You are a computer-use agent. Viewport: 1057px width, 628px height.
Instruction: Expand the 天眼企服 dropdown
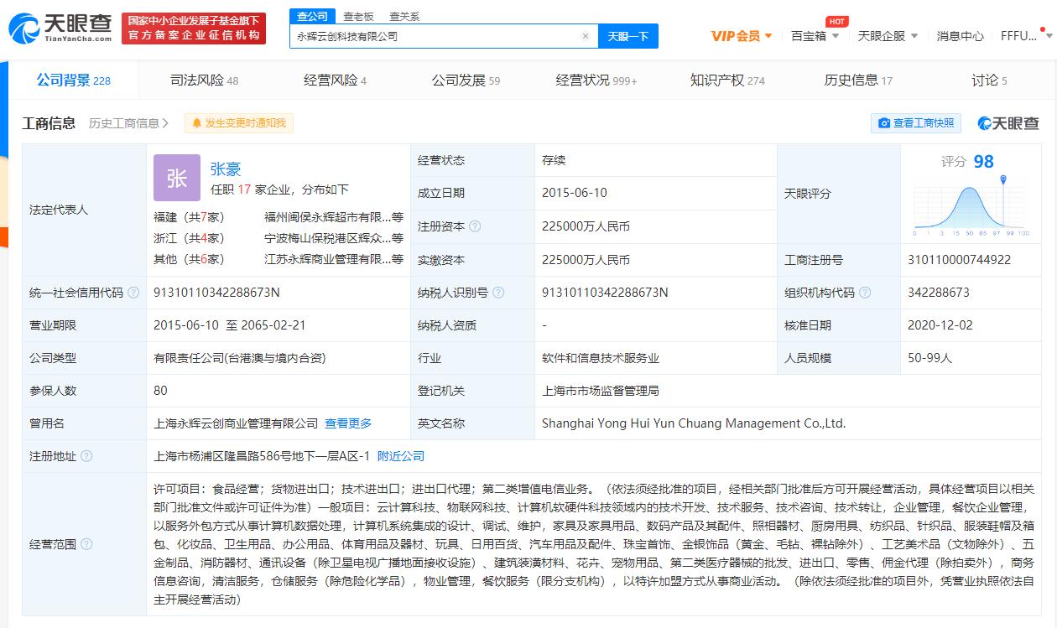[x=888, y=36]
